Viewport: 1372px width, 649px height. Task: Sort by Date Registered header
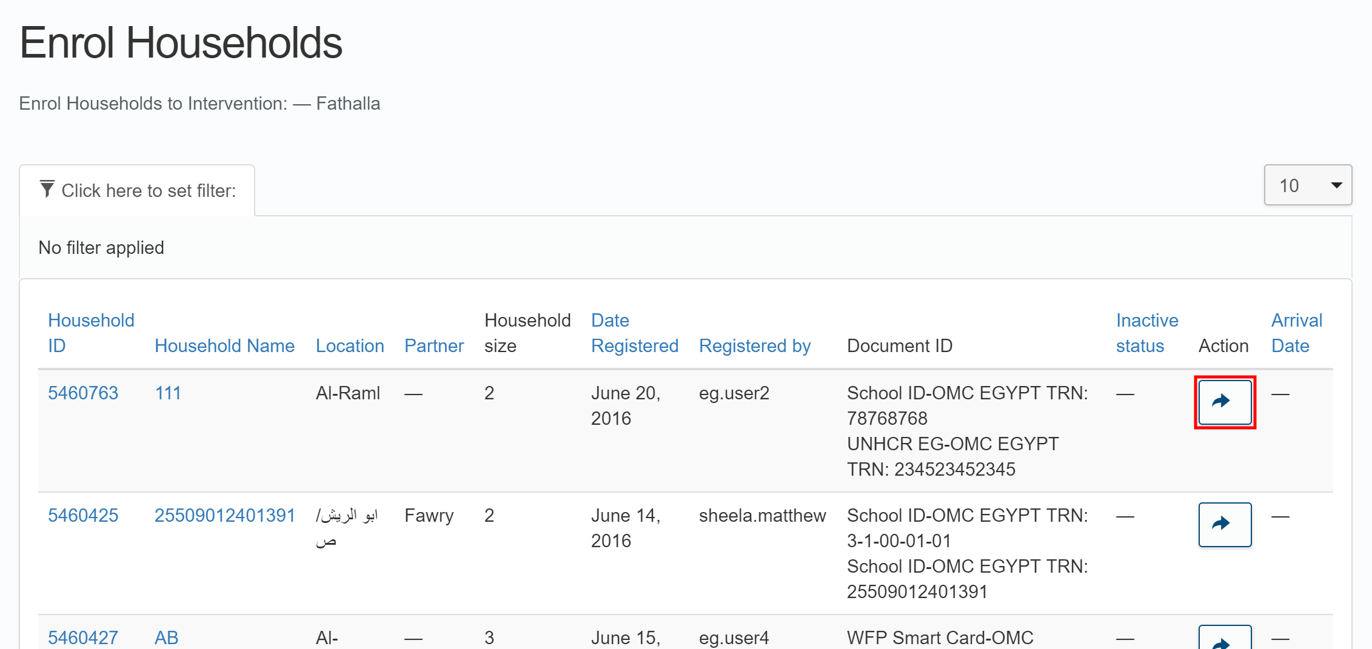634,333
